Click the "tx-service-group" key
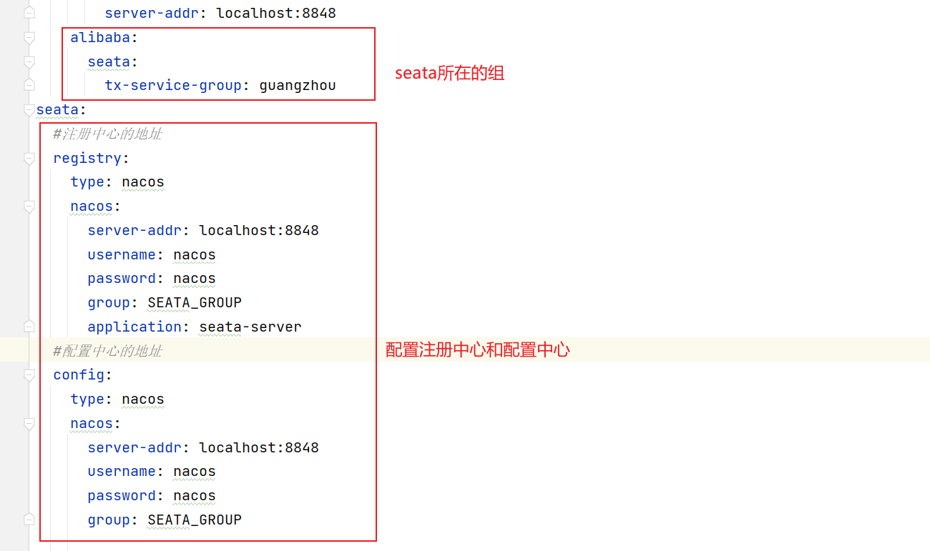The image size is (930, 551). [173, 86]
